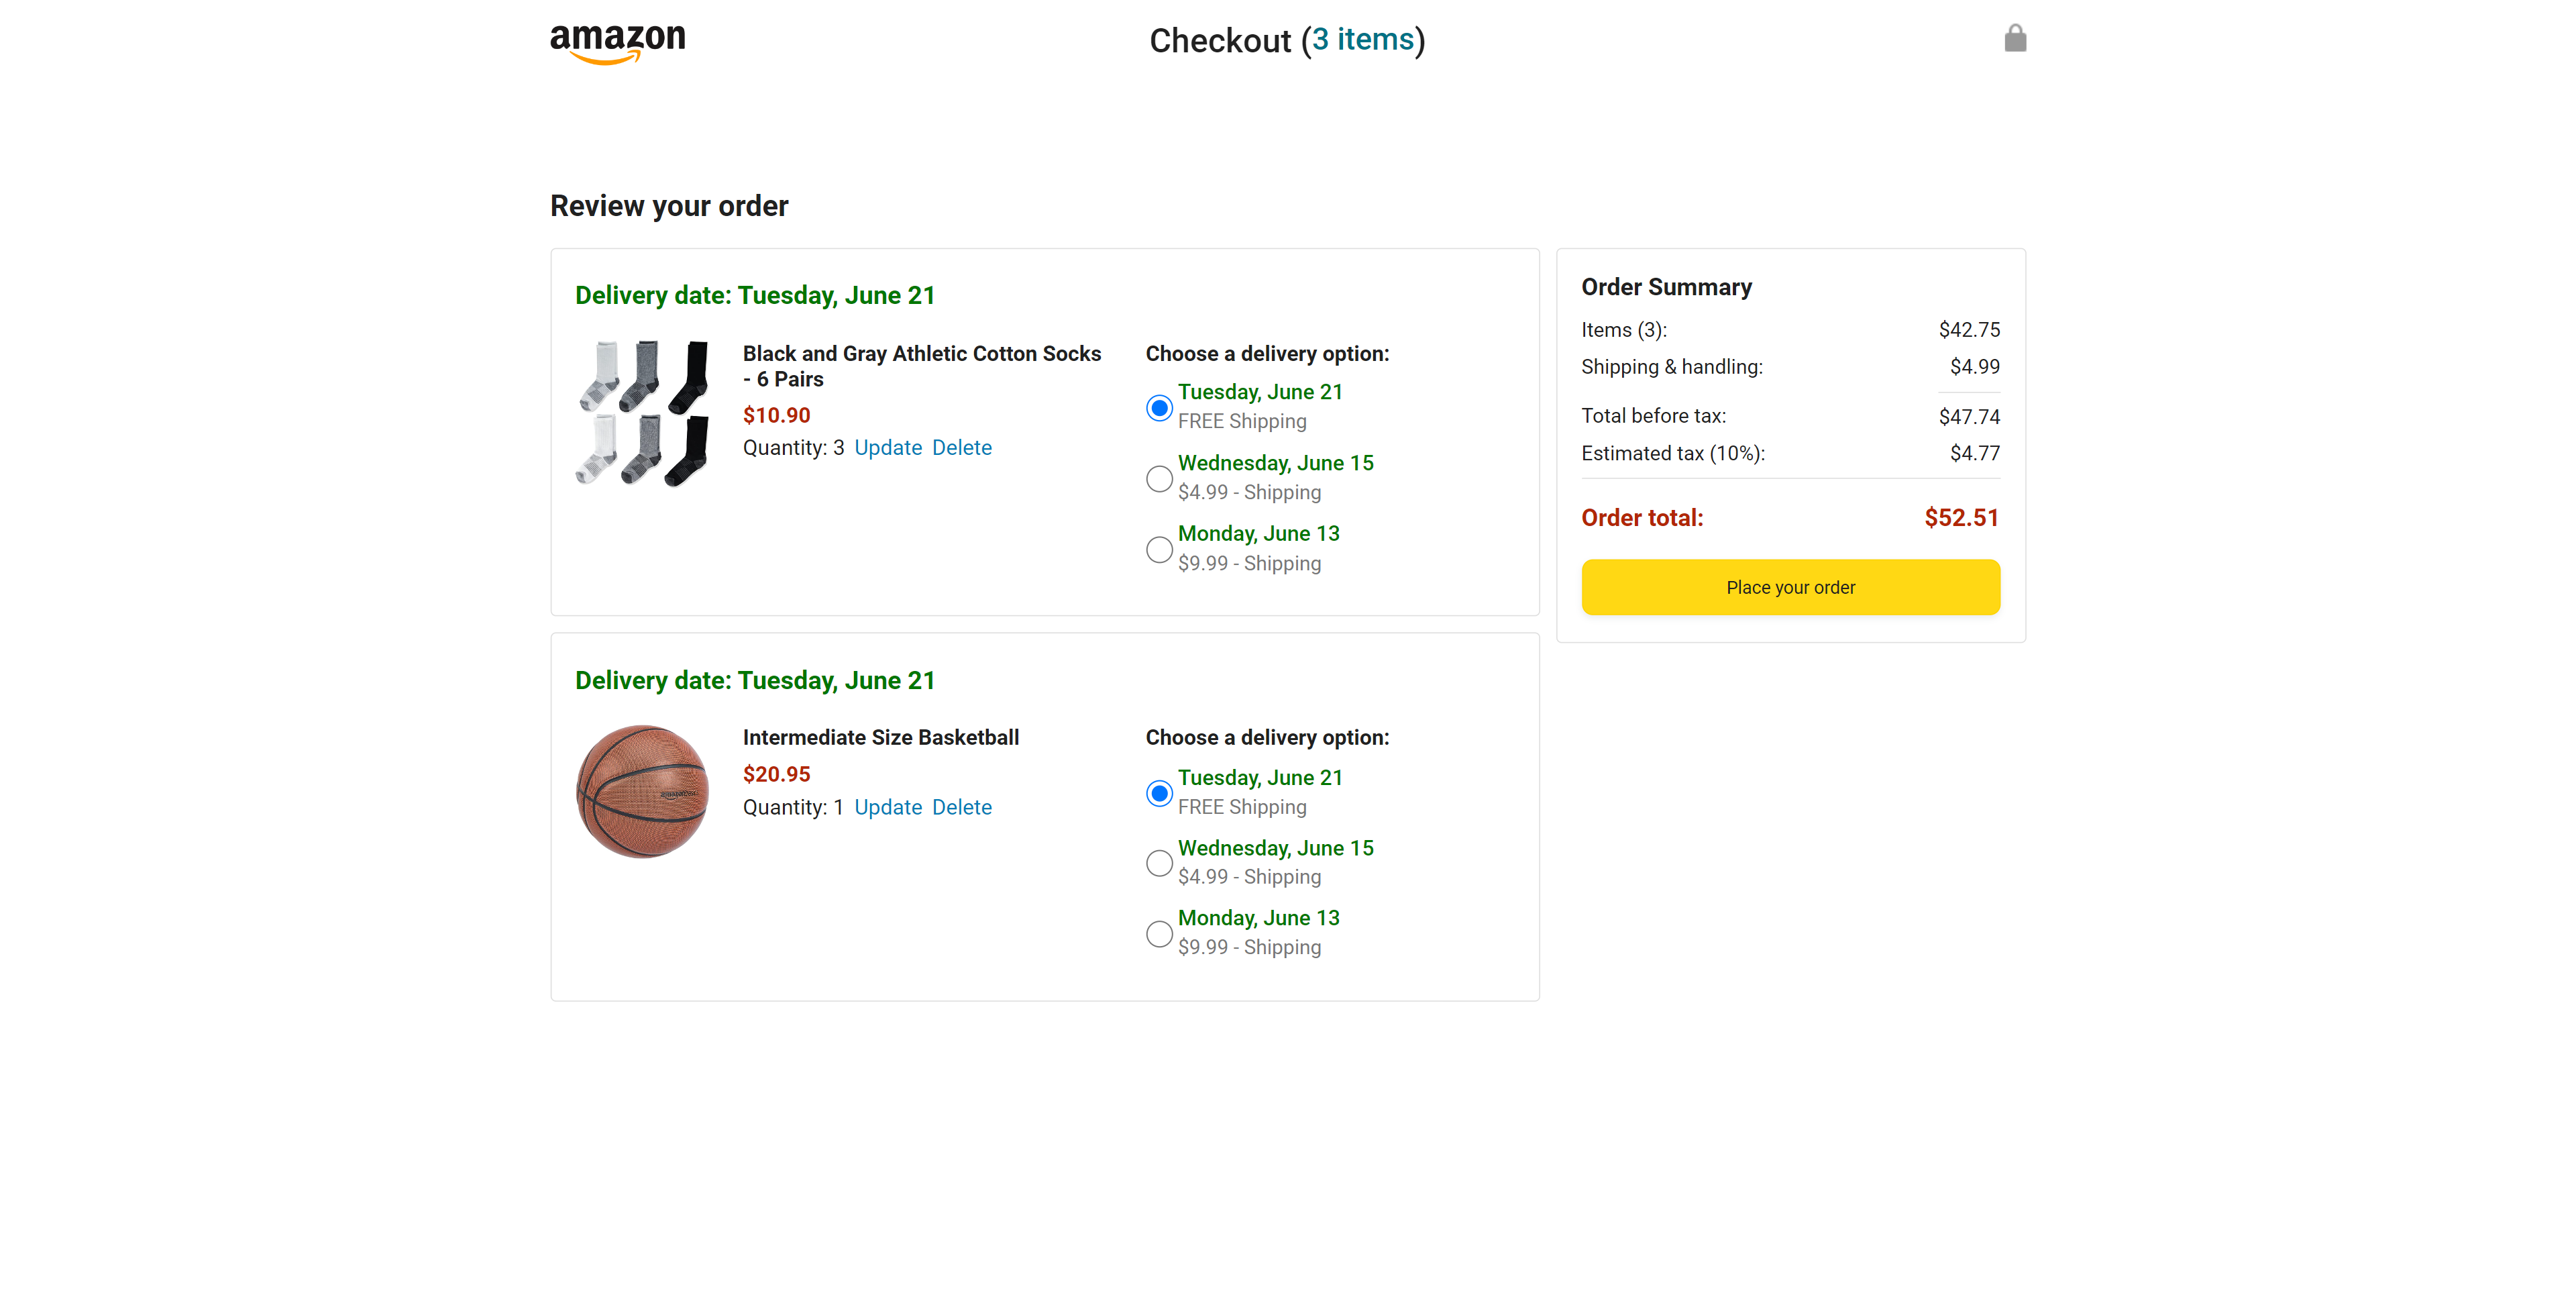Update the socks quantity
Screen dimensions: 2576x1299
887,448
